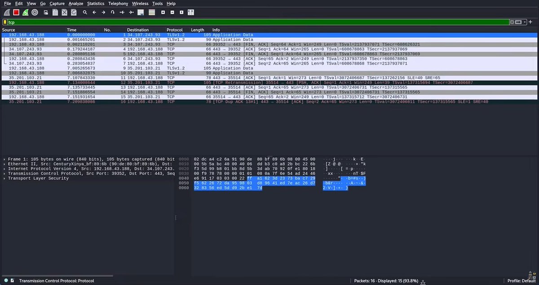Open the Wireless menu
539x285 pixels.
point(140,3)
